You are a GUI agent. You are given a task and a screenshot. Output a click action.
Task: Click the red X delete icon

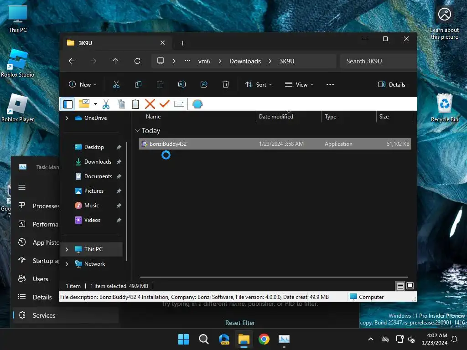[x=150, y=104]
